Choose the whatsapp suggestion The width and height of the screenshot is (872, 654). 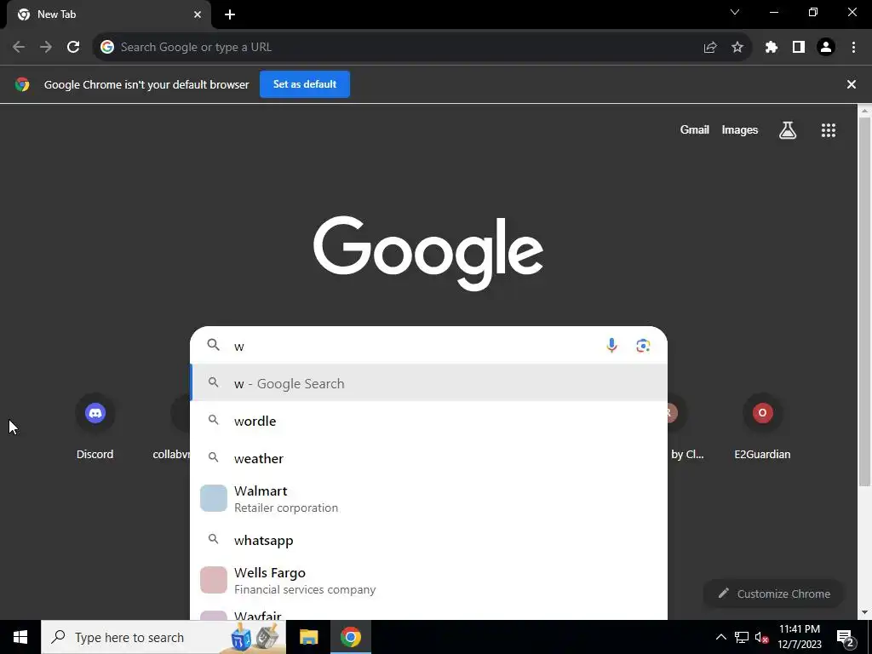[x=429, y=540]
